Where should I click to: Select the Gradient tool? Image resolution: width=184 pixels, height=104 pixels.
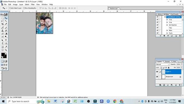pyautogui.click(x=6, y=34)
